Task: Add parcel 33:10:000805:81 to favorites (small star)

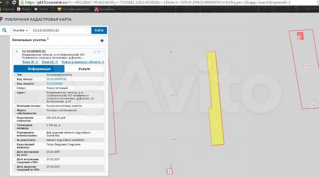Action: tap(99, 51)
